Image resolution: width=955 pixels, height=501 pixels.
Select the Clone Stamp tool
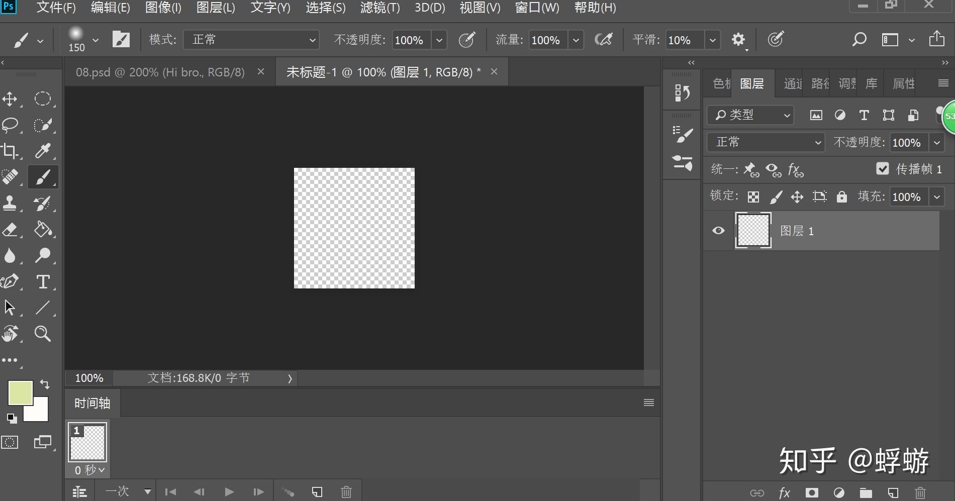pyautogui.click(x=10, y=204)
